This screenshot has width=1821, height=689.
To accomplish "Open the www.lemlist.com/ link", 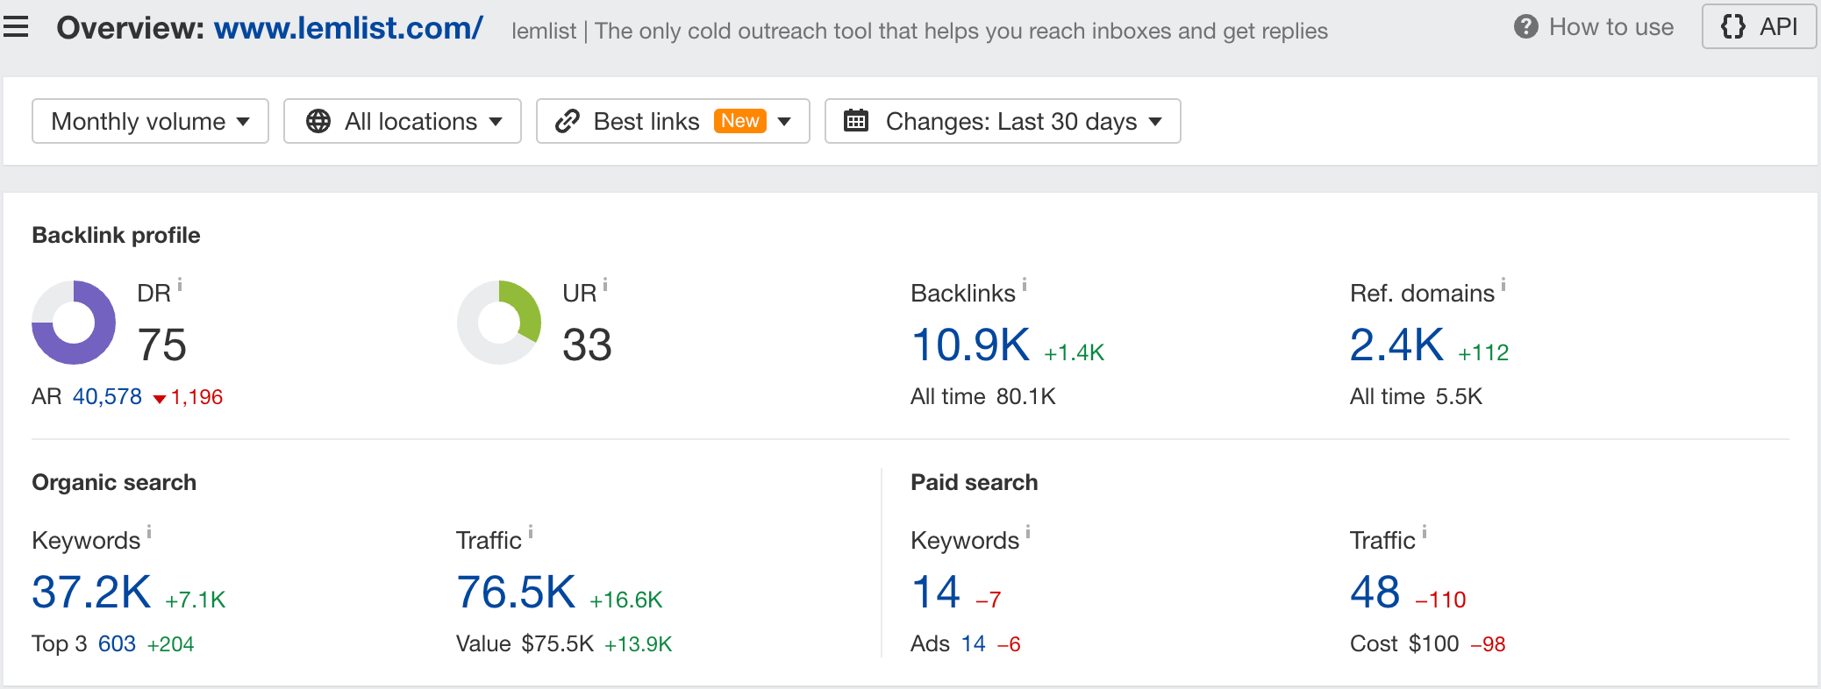I will (x=348, y=28).
